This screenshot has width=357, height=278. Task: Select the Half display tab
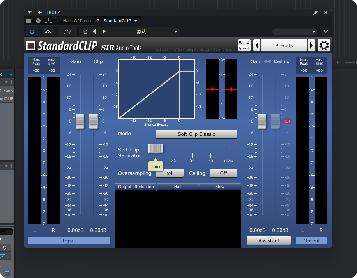click(178, 187)
